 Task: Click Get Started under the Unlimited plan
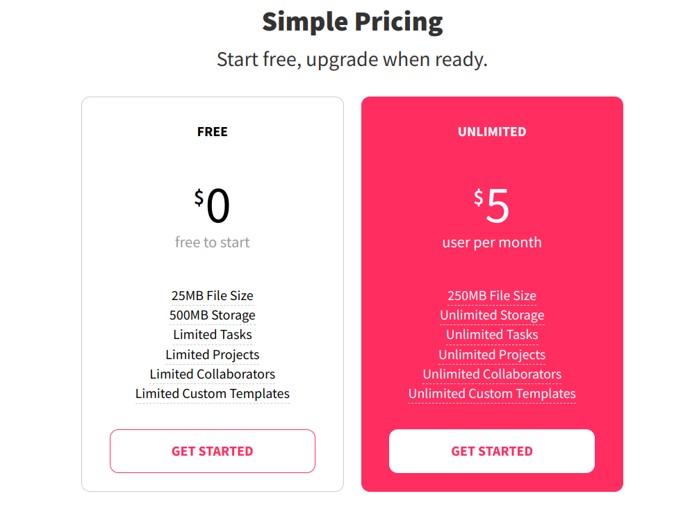pos(492,451)
